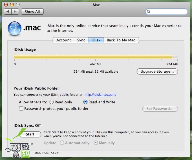
Task: Open the Back To My Mac tab
Action: click(x=121, y=40)
